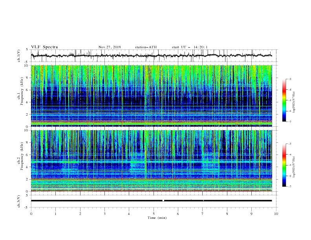Click the "-5" label on ch.2 color bar

tap(289, 165)
